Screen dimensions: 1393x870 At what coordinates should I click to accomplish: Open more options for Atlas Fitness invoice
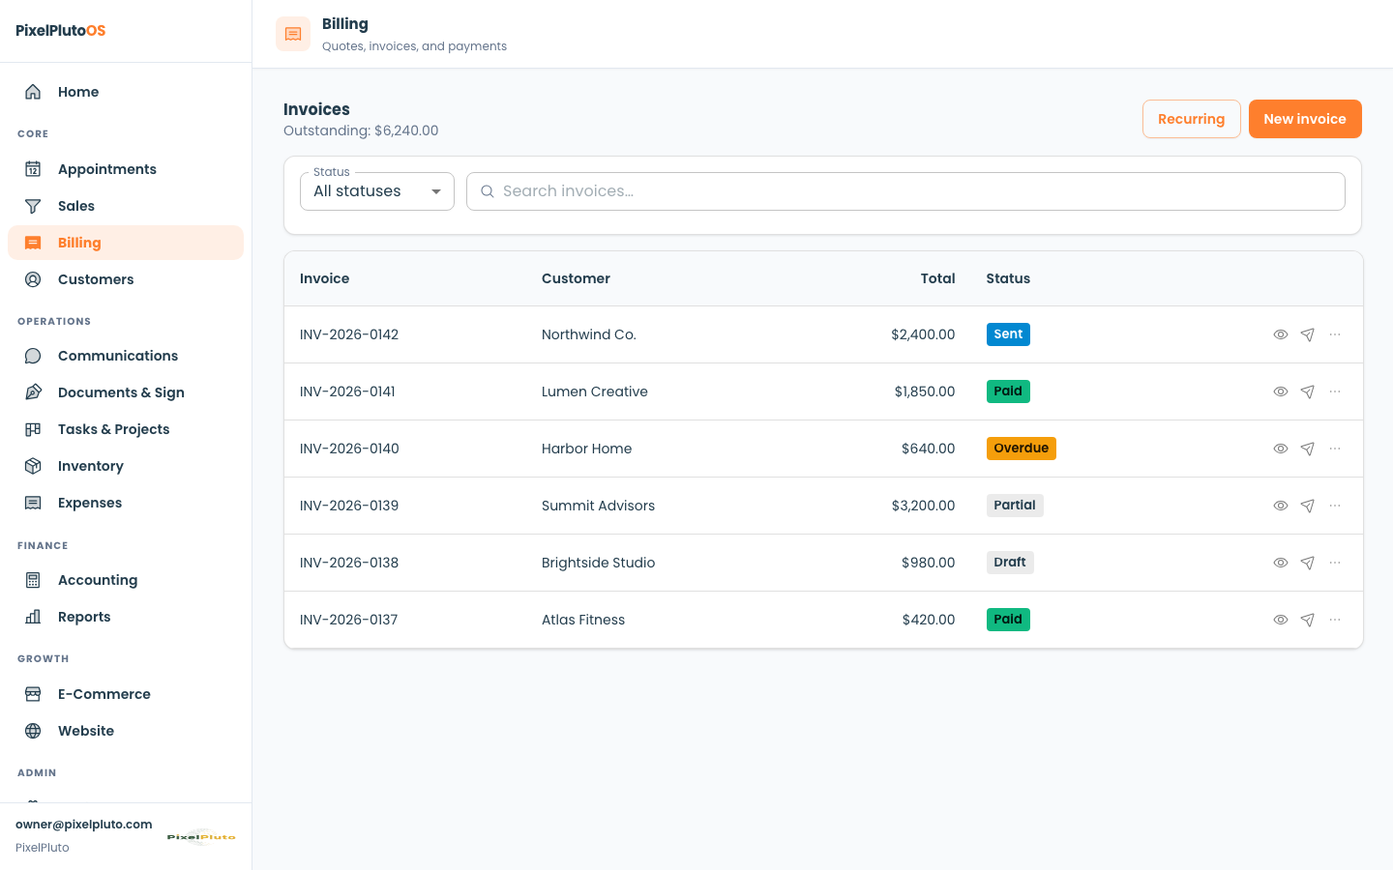point(1335,620)
